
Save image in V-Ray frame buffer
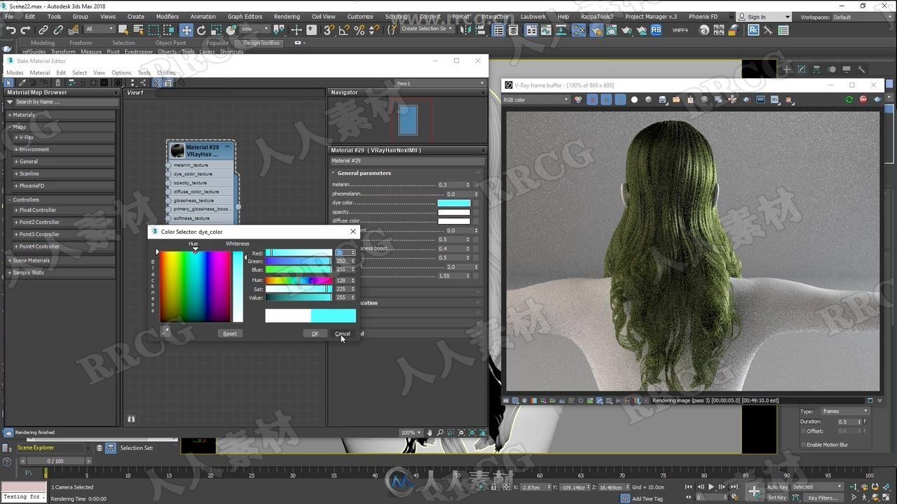(x=662, y=99)
